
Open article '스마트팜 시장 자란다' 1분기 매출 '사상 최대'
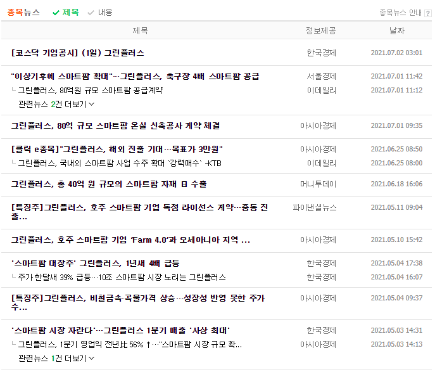pos(120,330)
